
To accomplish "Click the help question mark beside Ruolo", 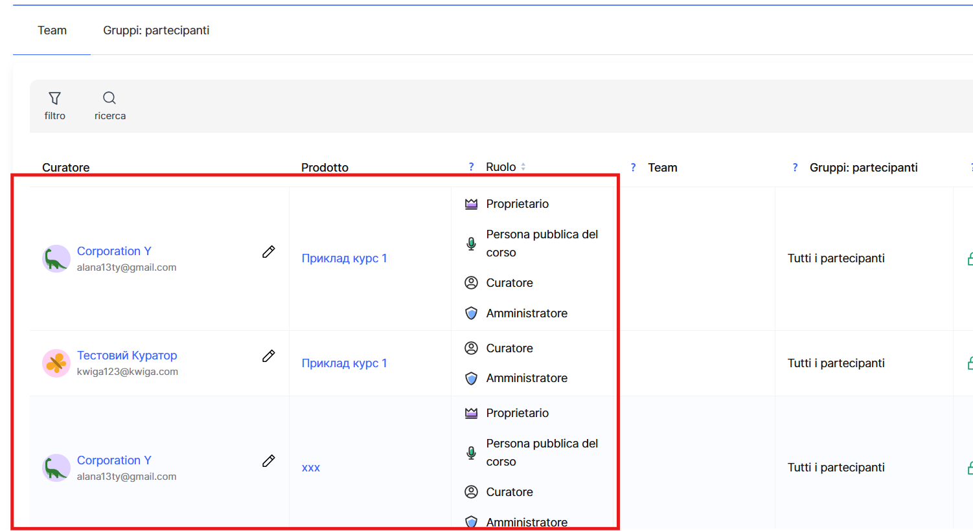I will 471,167.
